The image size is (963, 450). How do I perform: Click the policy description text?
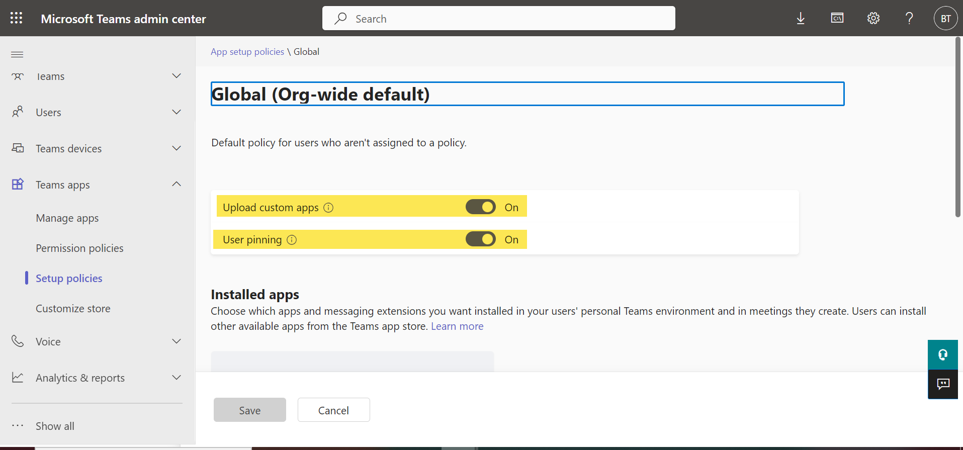(339, 143)
